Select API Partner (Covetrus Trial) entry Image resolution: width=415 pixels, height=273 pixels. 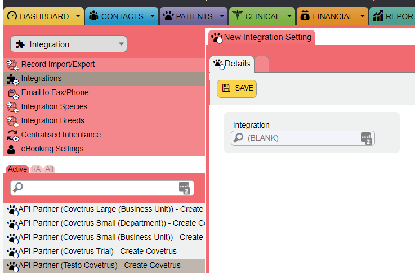click(97, 251)
